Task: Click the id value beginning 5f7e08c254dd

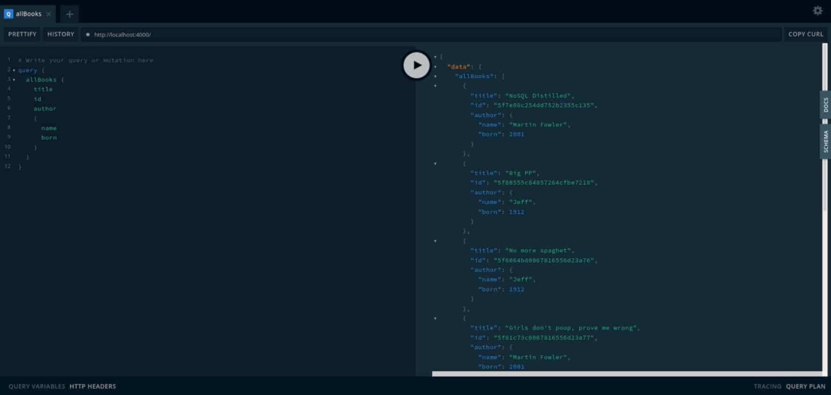Action: point(544,105)
